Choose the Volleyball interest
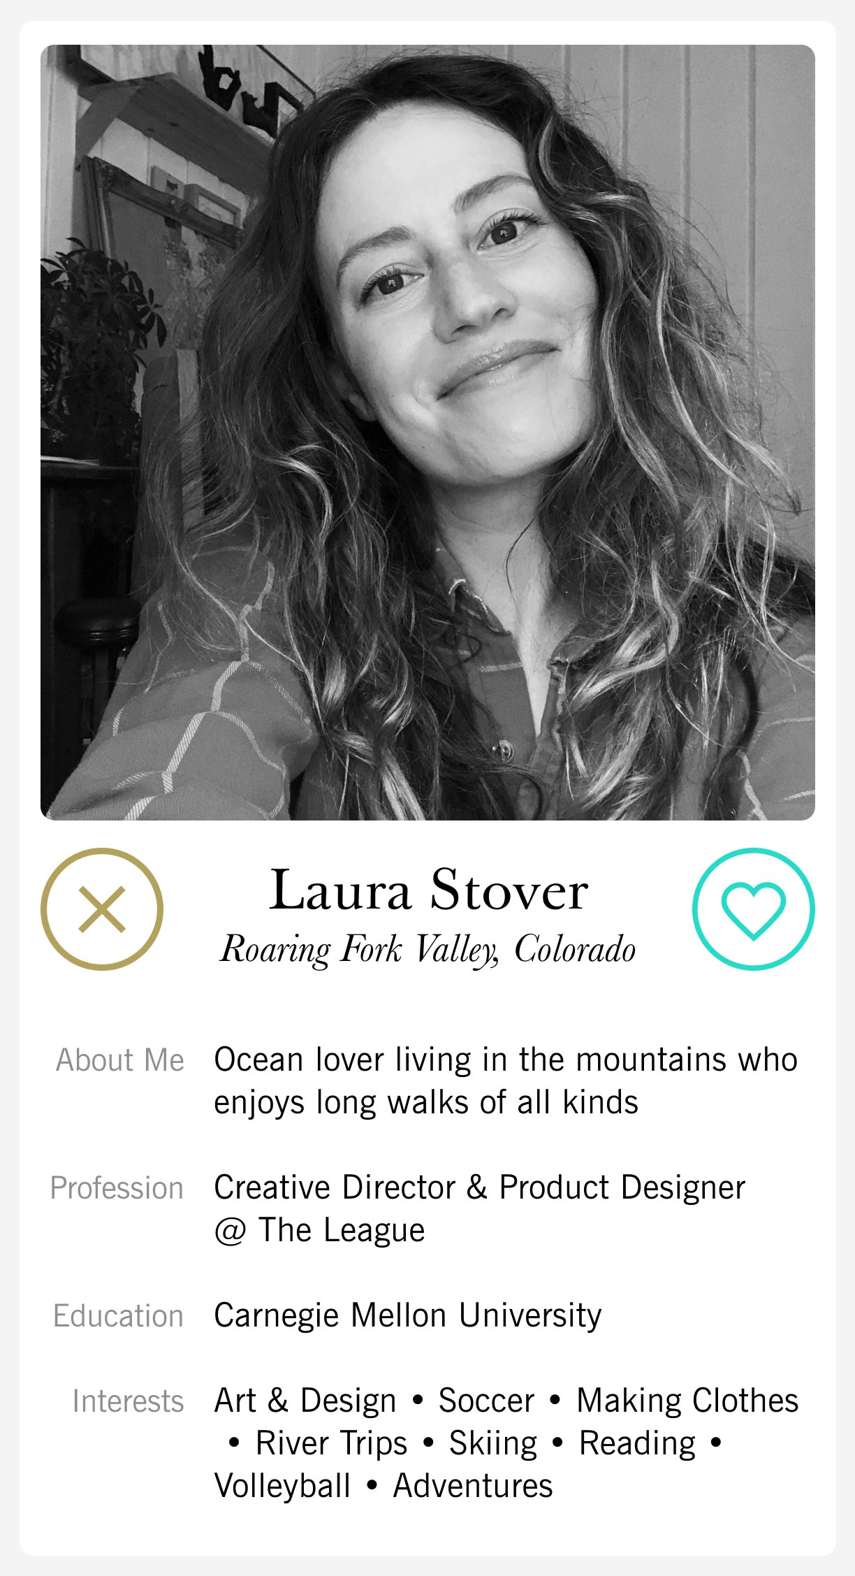This screenshot has width=855, height=1576. pos(282,1486)
